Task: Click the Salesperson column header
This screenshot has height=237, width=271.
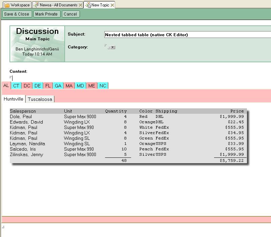Action: coord(23,111)
